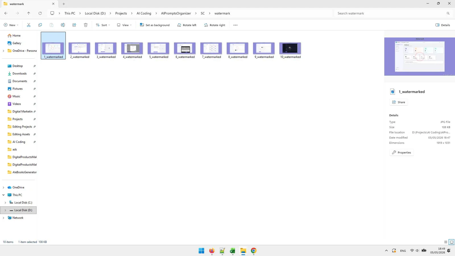
Task: Open Excel from the taskbar
Action: click(233, 251)
